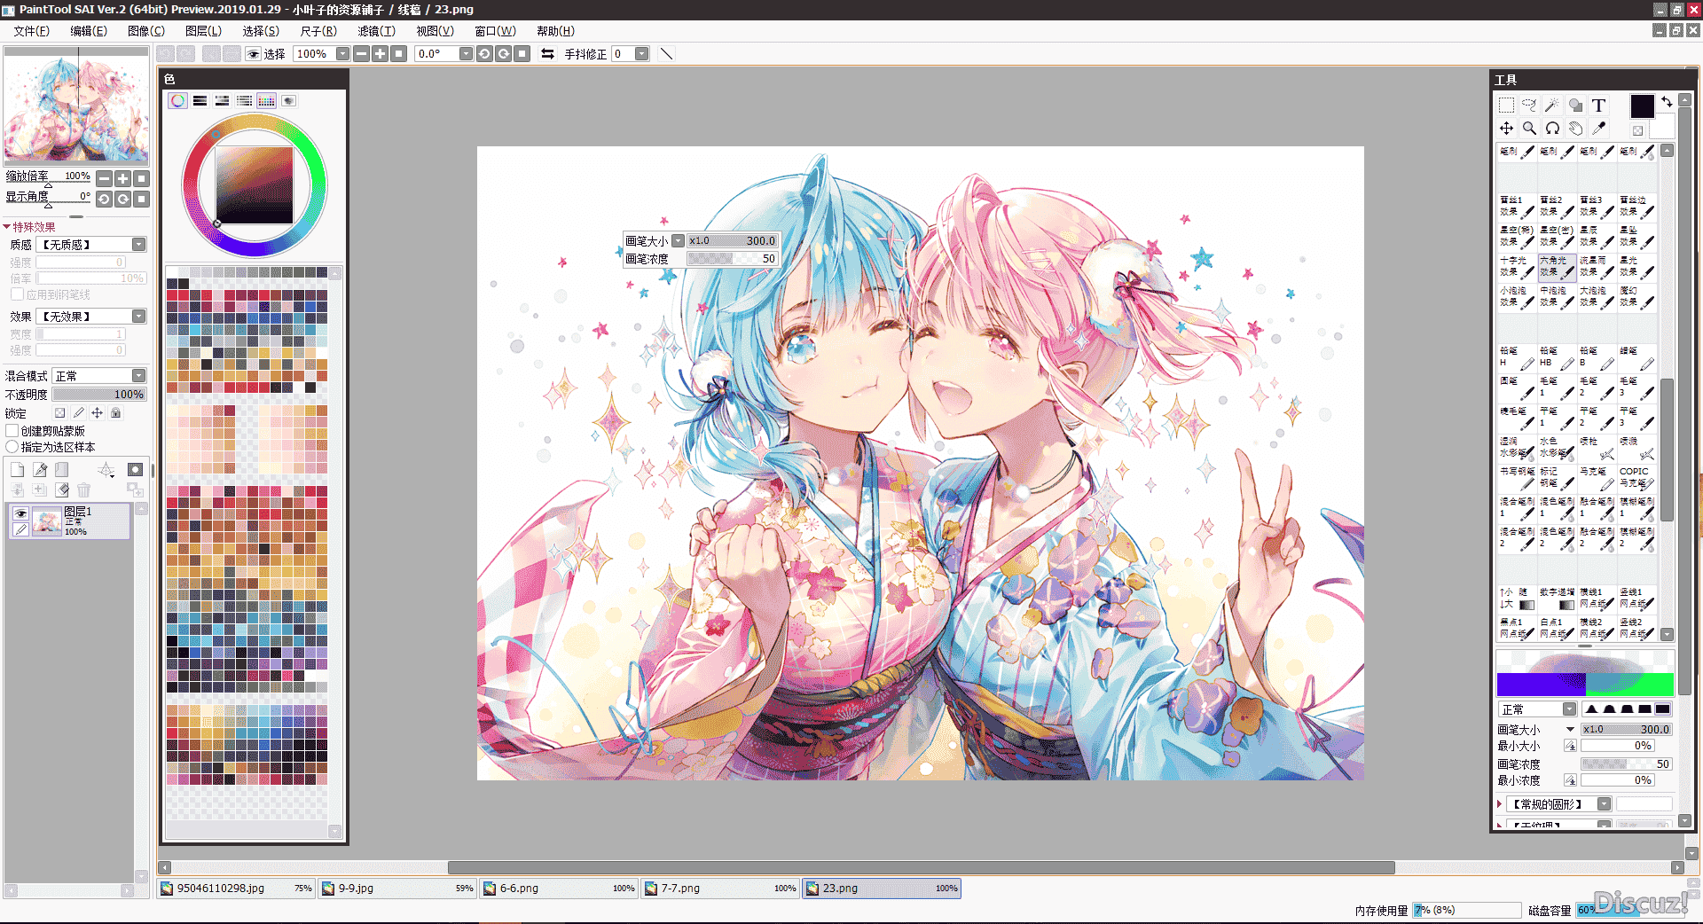Viewport: 1703px width, 924px height.
Task: Select the shape tool
Action: pos(1575,106)
